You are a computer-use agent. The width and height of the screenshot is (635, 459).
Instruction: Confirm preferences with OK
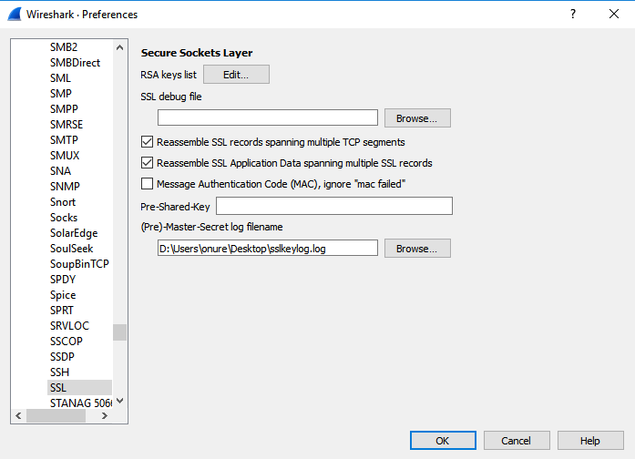pyautogui.click(x=443, y=441)
